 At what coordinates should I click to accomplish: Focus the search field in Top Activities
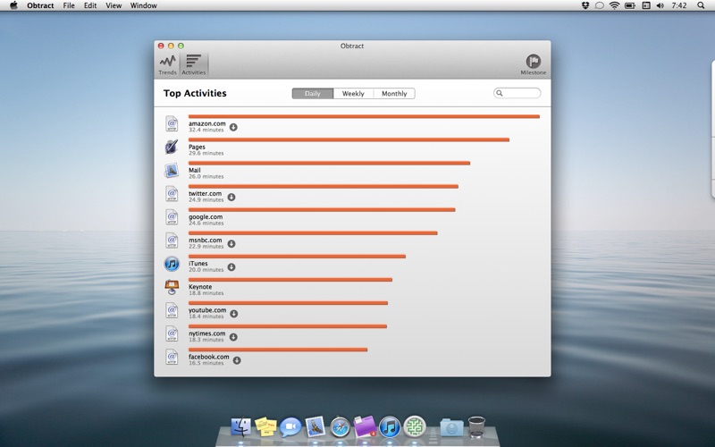point(517,93)
